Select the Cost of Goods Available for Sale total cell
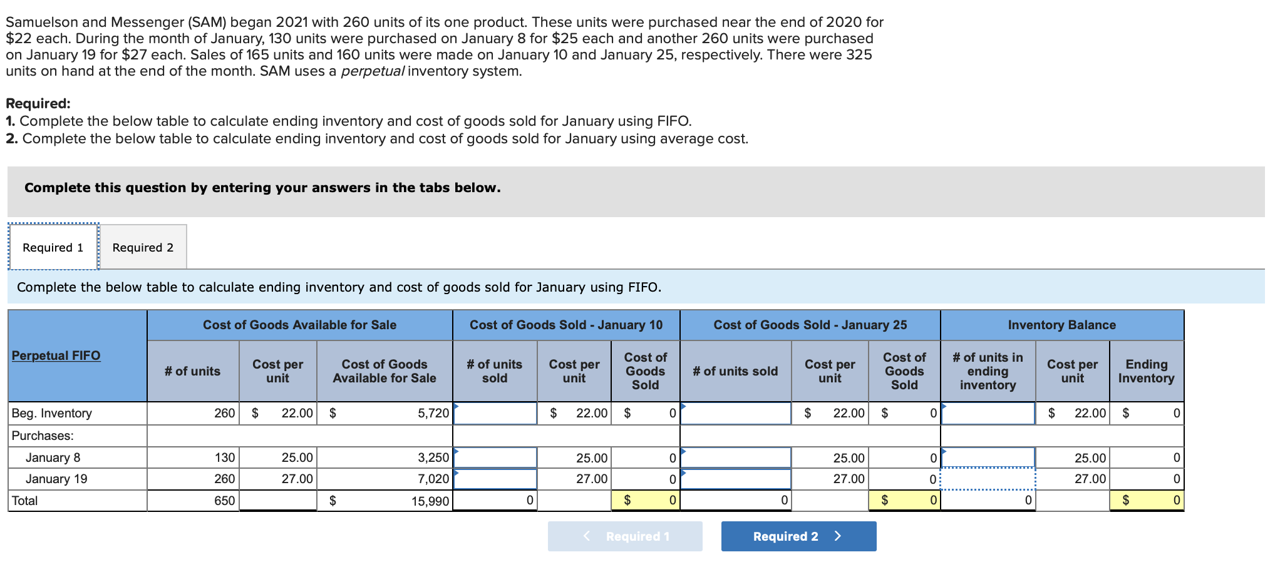Viewport: 1280px width, 572px height. pyautogui.click(x=384, y=500)
